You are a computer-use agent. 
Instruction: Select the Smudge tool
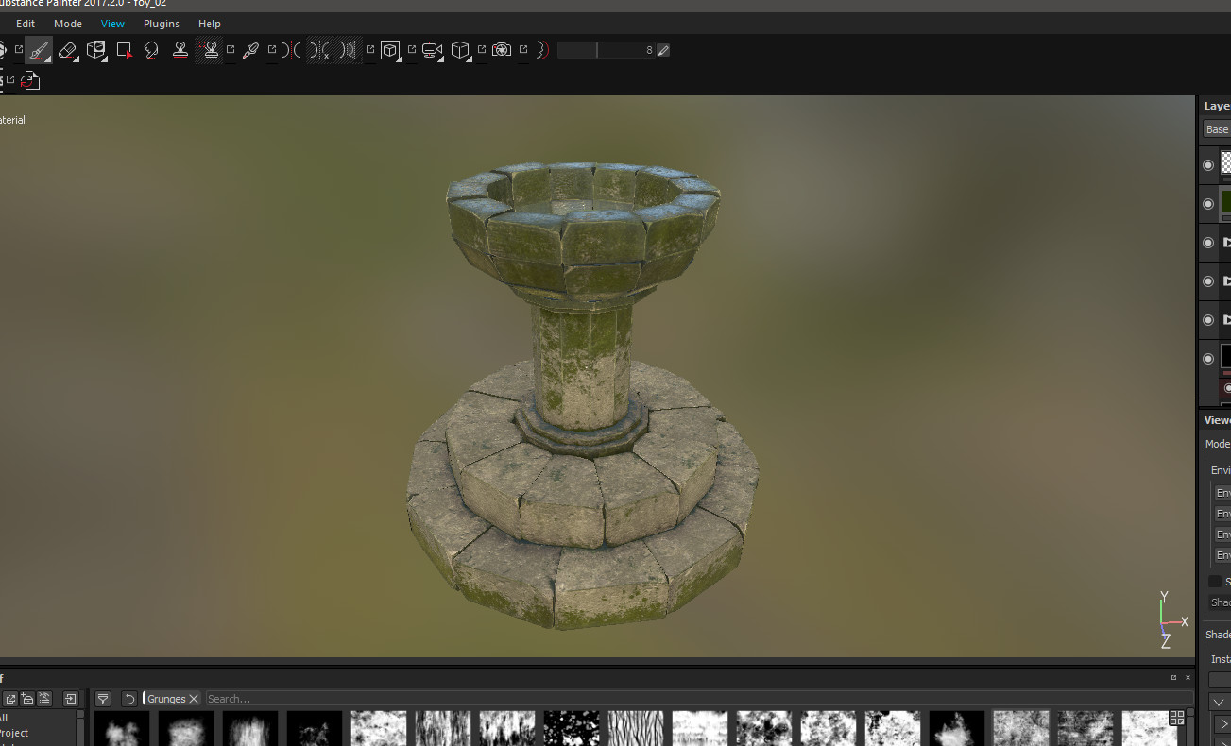[x=151, y=50]
